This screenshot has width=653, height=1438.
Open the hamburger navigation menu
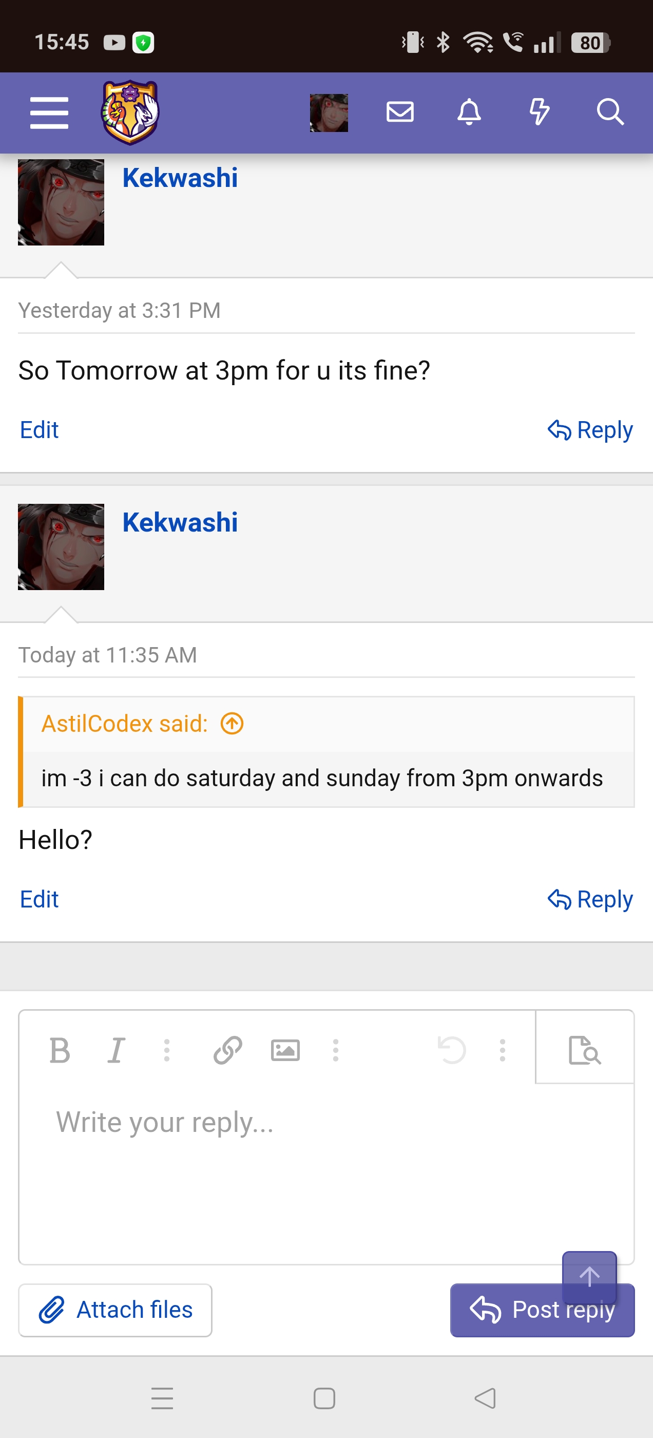[x=49, y=112]
